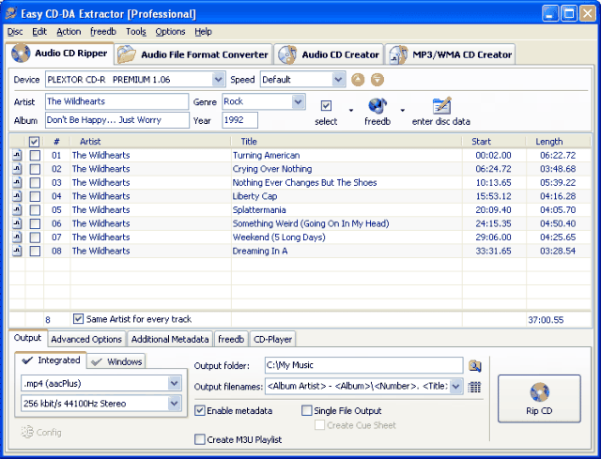The height and width of the screenshot is (459, 601).
Task: Select track title Splattermania
Action: click(259, 210)
